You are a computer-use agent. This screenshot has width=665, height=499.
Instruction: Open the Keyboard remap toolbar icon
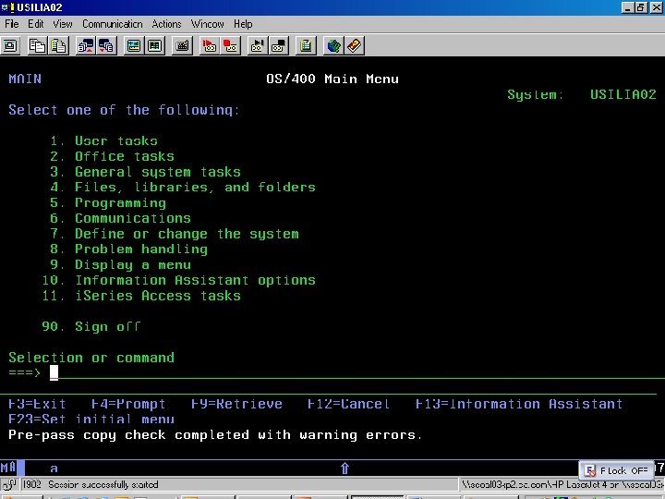(182, 45)
